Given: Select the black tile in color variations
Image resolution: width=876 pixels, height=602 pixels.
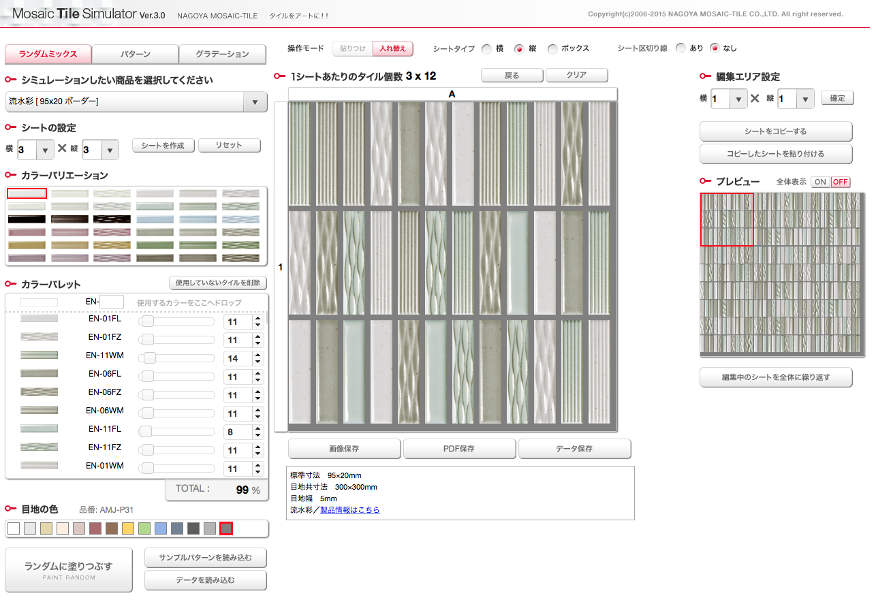Looking at the screenshot, I should pos(27,219).
